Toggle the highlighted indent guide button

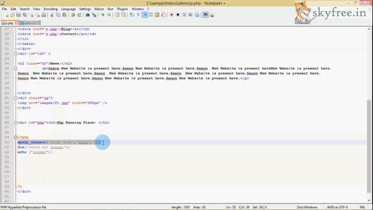point(145,15)
